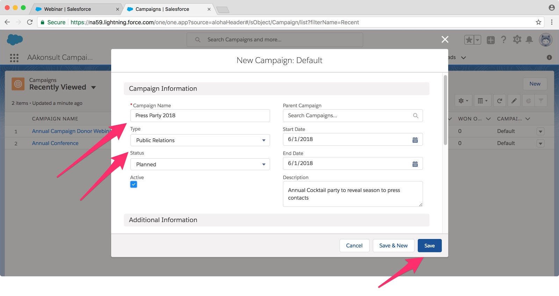559x296 pixels.
Task: Click the New button in Campaigns list
Action: (535, 84)
